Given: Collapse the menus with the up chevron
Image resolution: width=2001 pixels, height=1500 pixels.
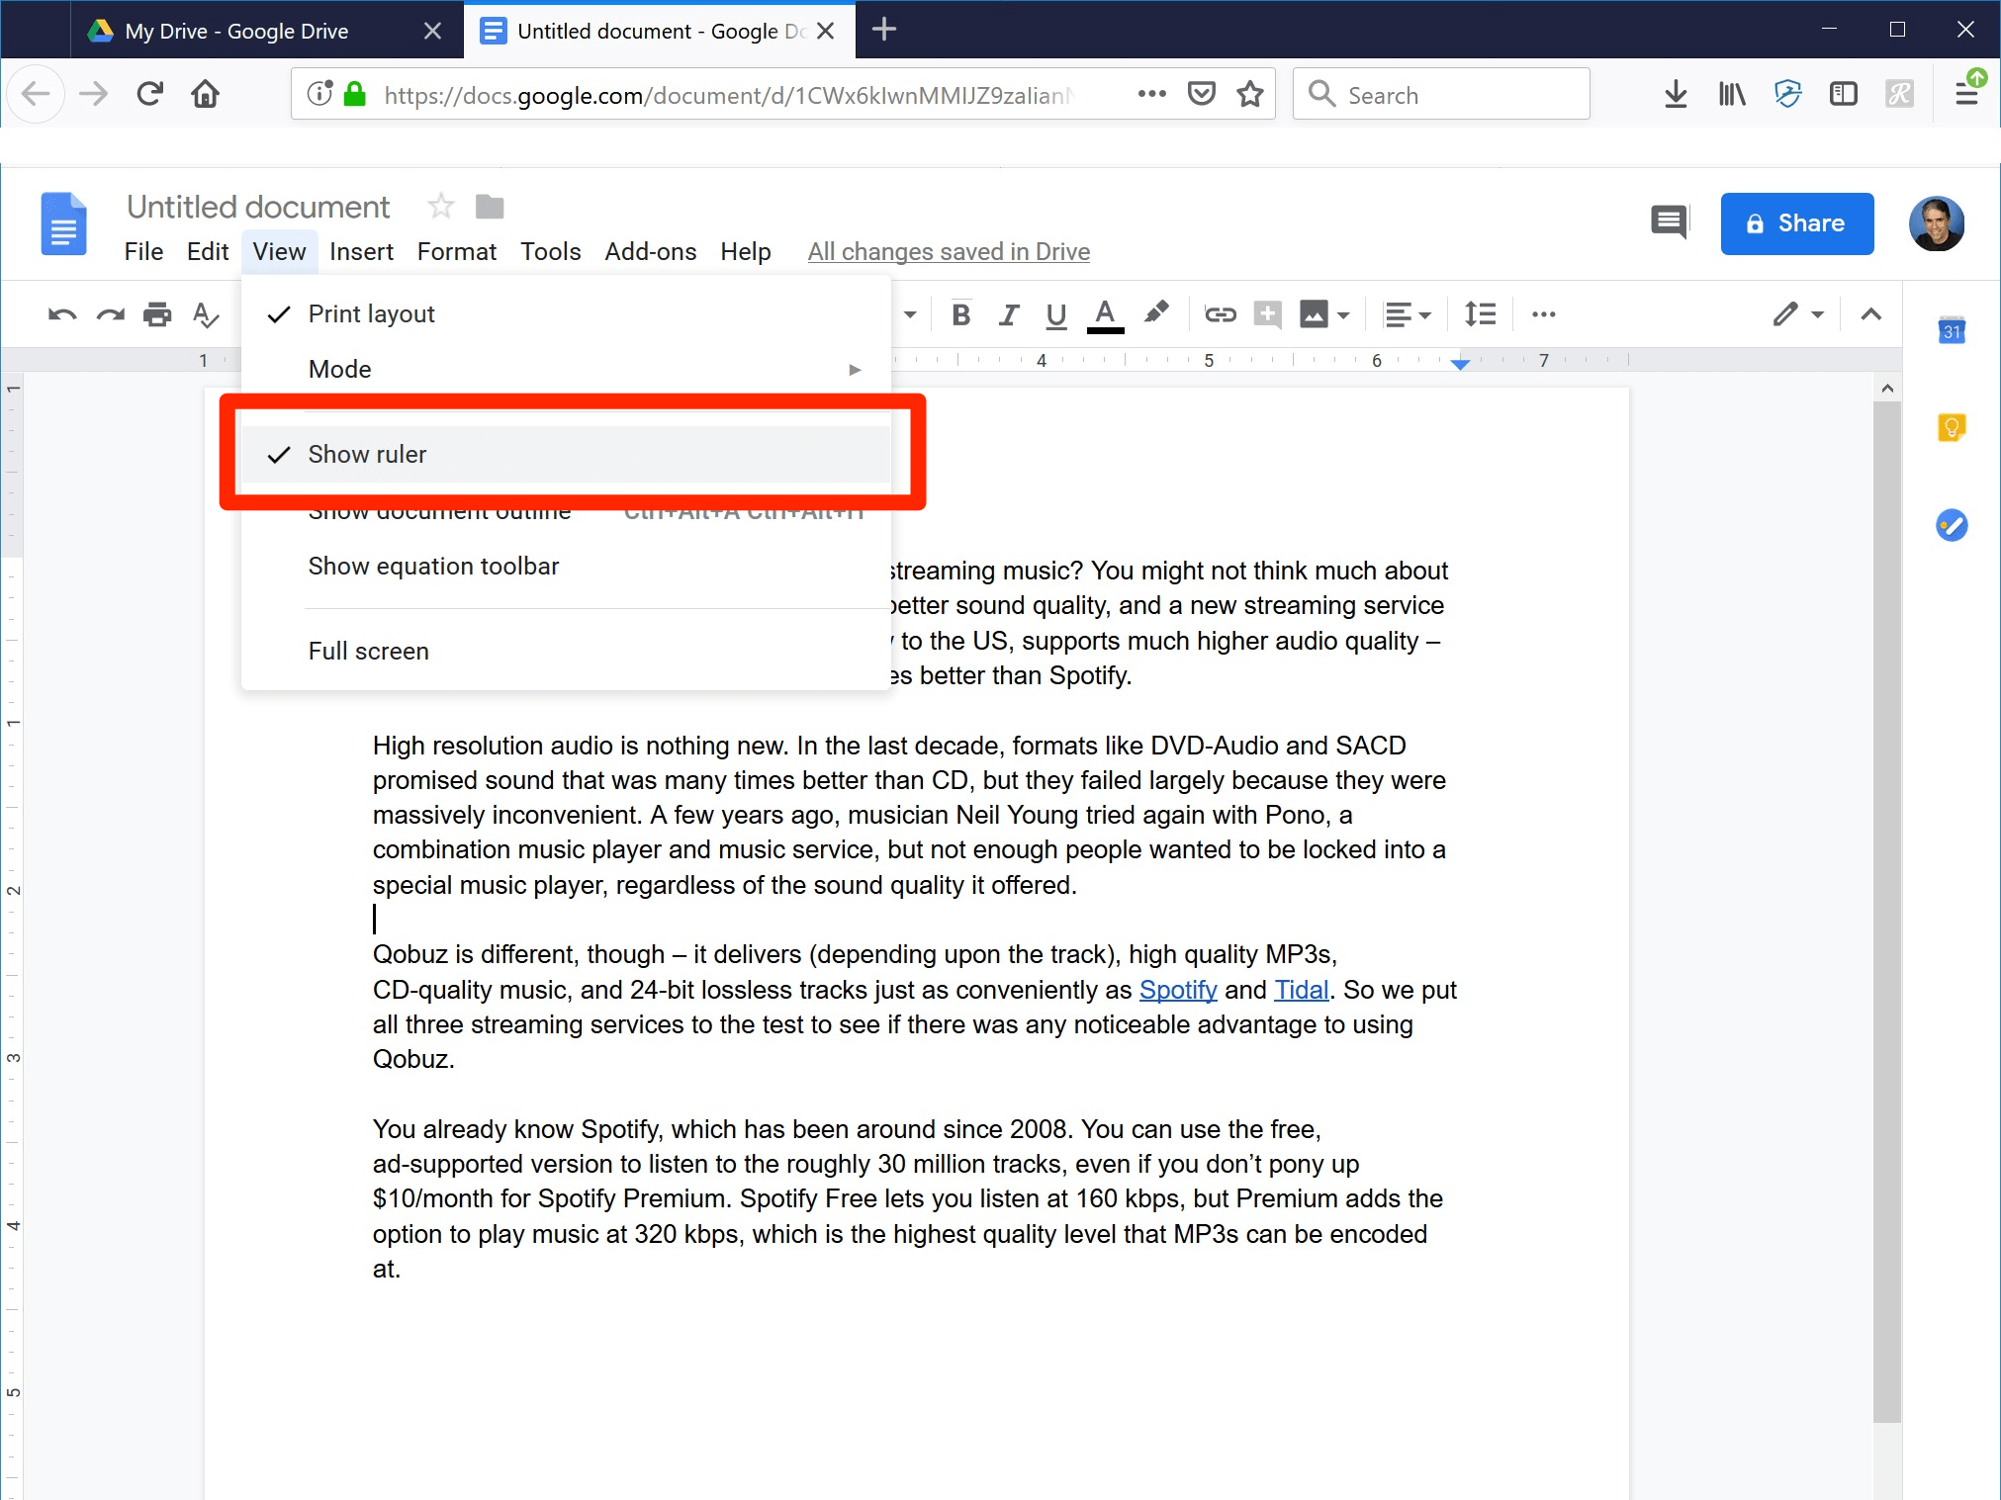Looking at the screenshot, I should (1870, 314).
